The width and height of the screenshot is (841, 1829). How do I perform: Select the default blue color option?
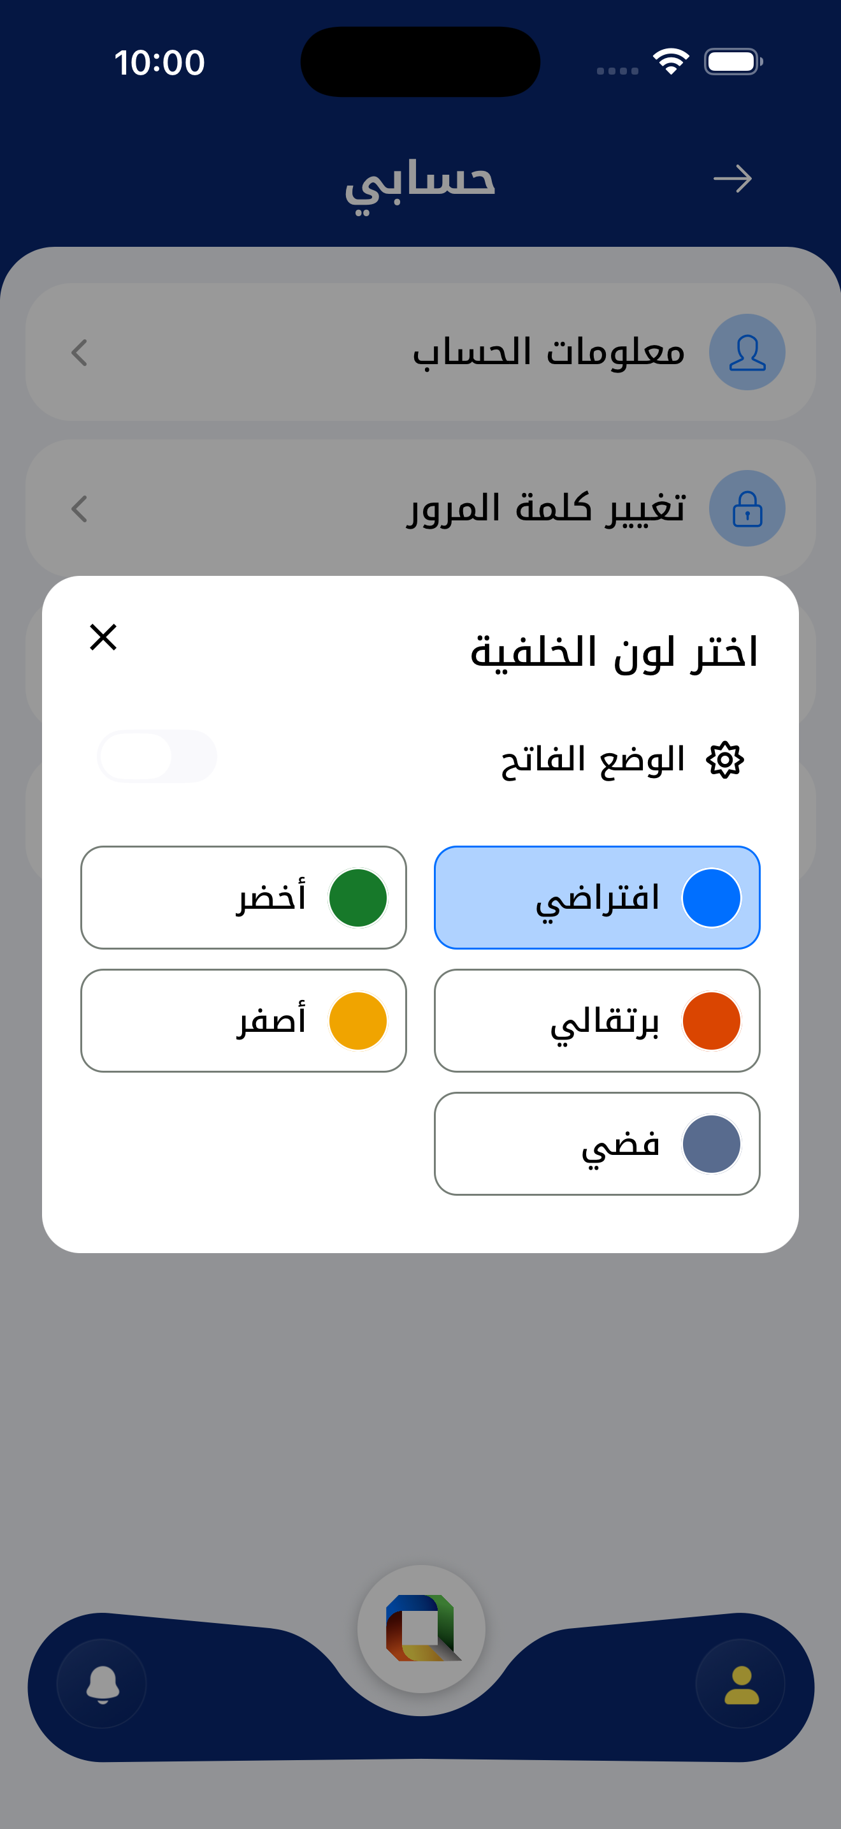pyautogui.click(x=597, y=897)
